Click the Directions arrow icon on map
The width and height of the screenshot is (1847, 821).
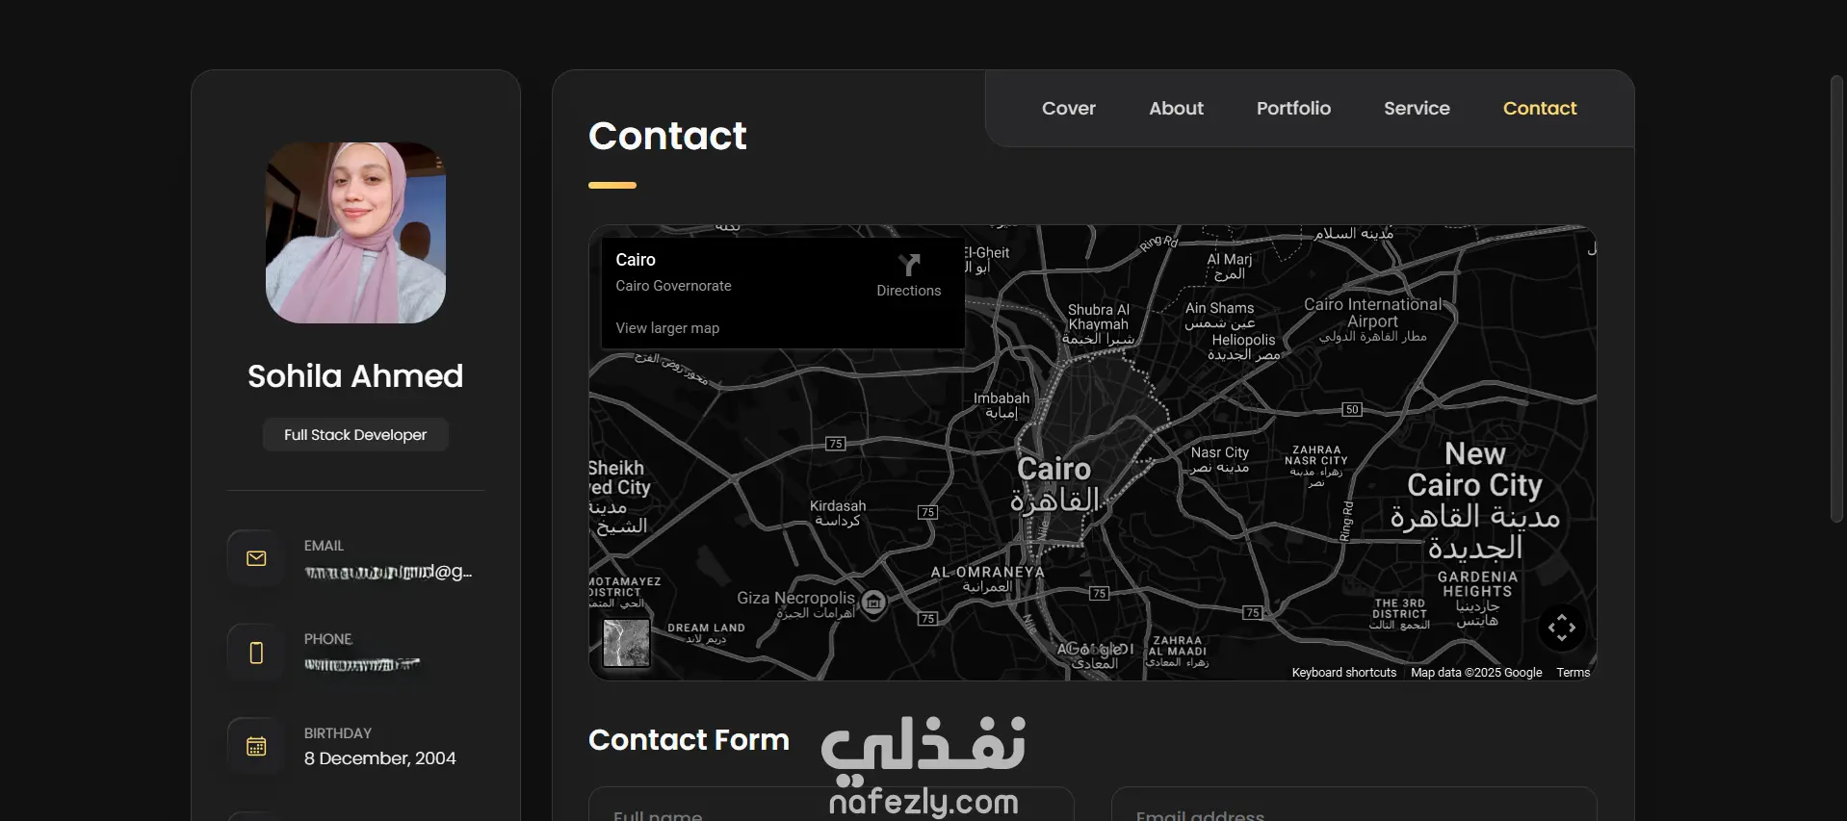(x=909, y=265)
